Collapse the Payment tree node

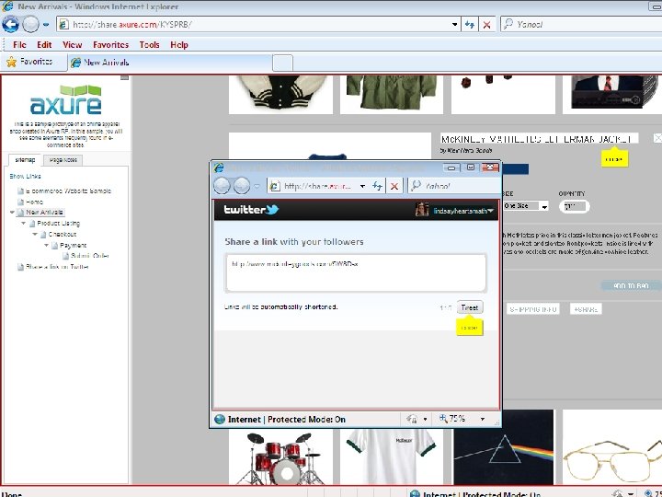(47, 245)
